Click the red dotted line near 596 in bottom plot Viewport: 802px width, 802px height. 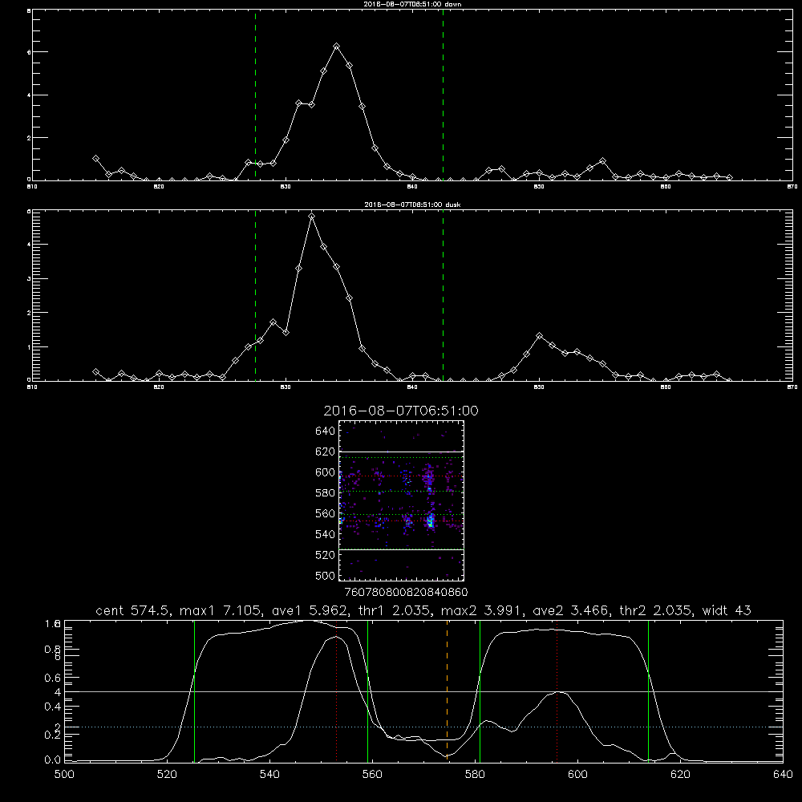coord(557,691)
